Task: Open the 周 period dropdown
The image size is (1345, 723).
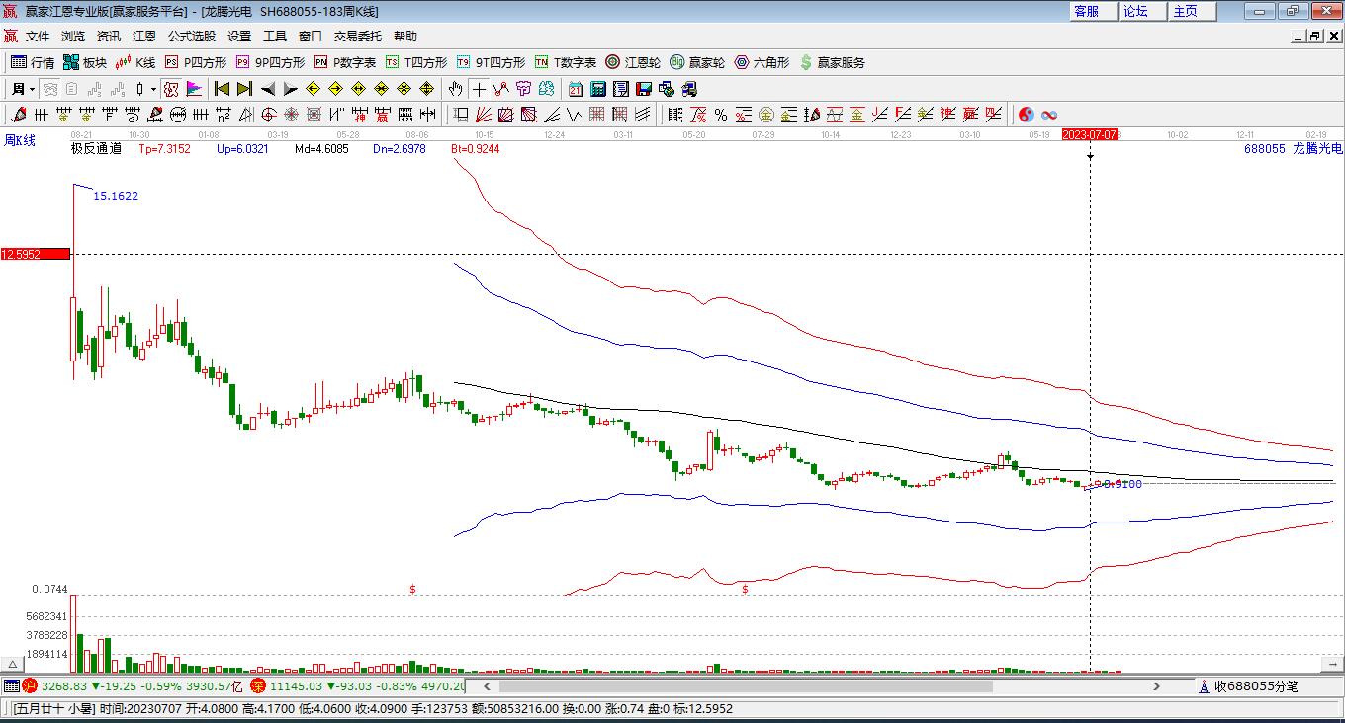Action: pyautogui.click(x=24, y=89)
